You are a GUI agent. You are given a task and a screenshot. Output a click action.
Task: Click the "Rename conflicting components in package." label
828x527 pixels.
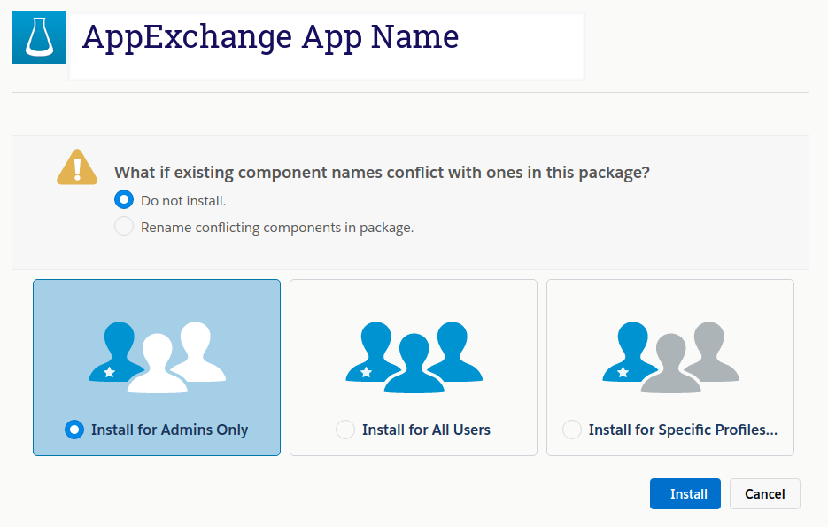coord(277,227)
